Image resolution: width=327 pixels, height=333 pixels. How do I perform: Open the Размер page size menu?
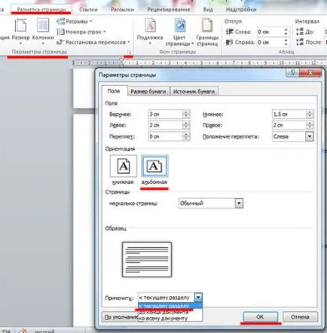tap(20, 32)
